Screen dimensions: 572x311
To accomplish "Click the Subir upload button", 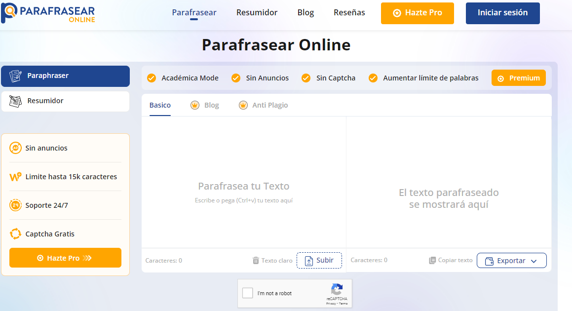I will [x=319, y=260].
